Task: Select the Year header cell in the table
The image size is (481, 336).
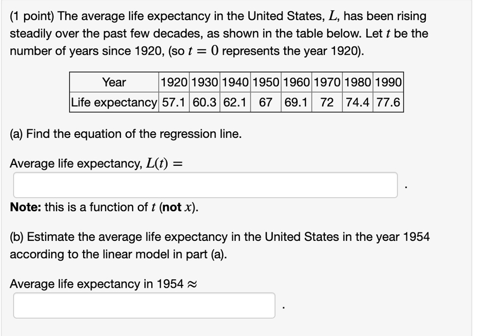Action: [x=114, y=83]
